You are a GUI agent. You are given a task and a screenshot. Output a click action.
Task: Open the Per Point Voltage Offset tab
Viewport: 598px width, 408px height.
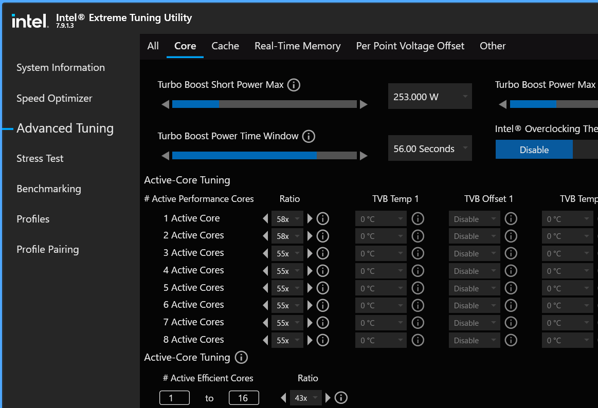point(410,46)
